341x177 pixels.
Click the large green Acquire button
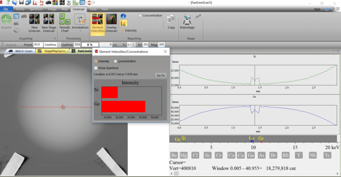tap(6, 21)
